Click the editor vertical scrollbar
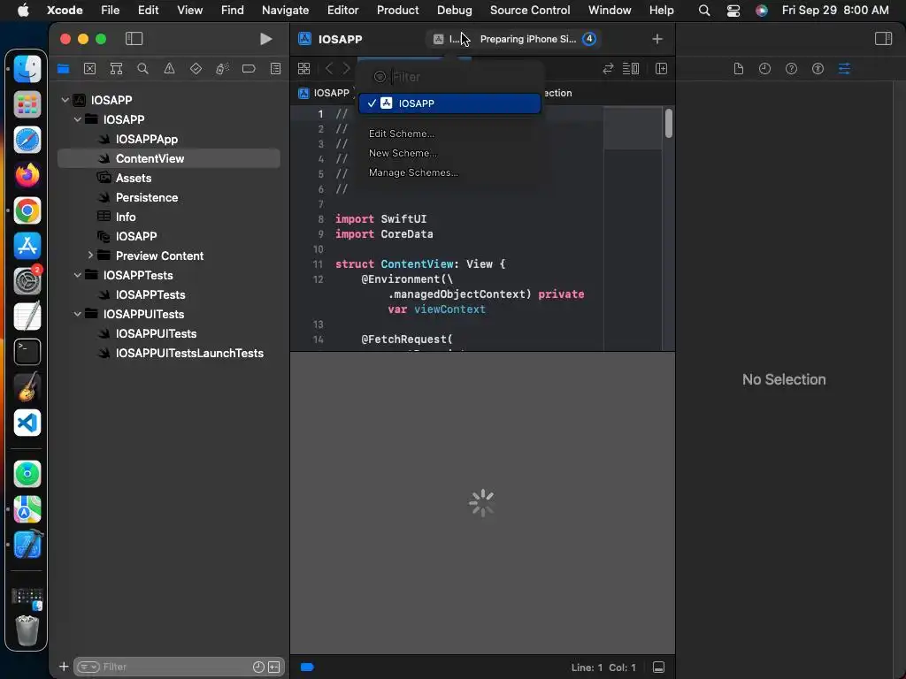This screenshot has height=679, width=906. (669, 123)
